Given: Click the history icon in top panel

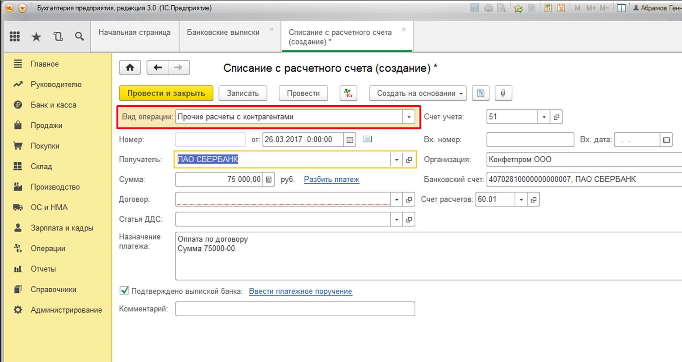Looking at the screenshot, I should pos(58,36).
